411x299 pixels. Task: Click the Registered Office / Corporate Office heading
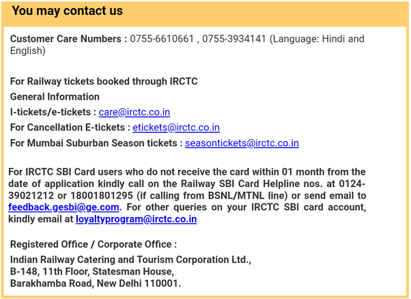pos(94,244)
